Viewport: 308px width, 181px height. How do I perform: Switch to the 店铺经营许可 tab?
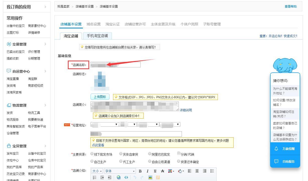coord(135,24)
